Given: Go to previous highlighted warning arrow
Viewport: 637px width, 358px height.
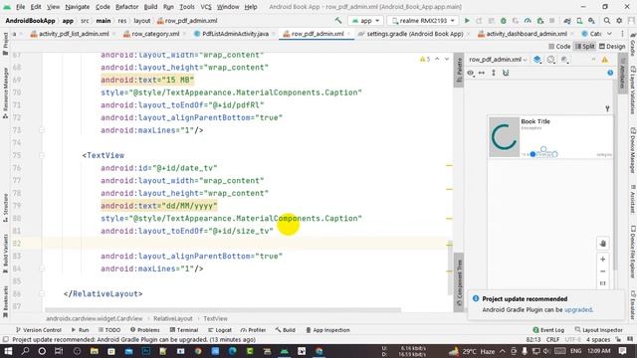Looking at the screenshot, I should pyautogui.click(x=437, y=59).
